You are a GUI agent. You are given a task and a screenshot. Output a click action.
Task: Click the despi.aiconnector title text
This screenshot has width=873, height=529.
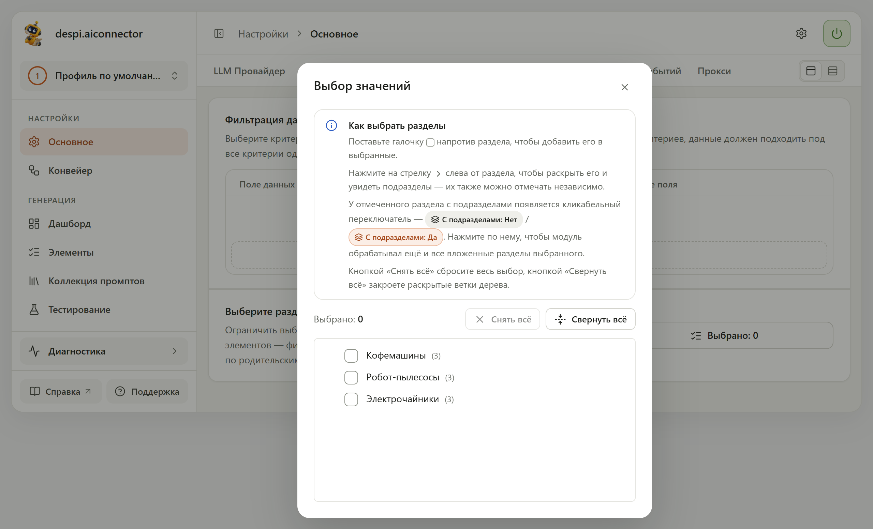pyautogui.click(x=99, y=34)
